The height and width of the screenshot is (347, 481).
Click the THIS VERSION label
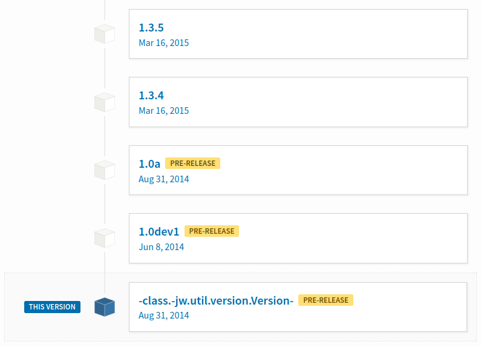[52, 307]
